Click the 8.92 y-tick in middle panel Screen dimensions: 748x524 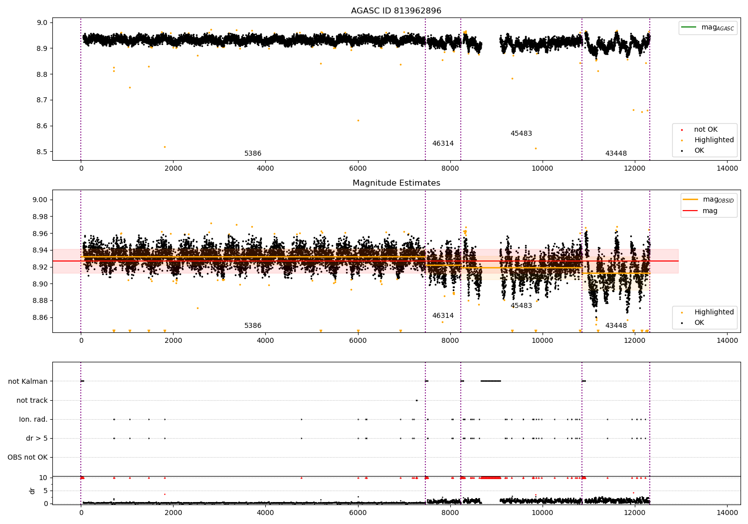click(40, 267)
